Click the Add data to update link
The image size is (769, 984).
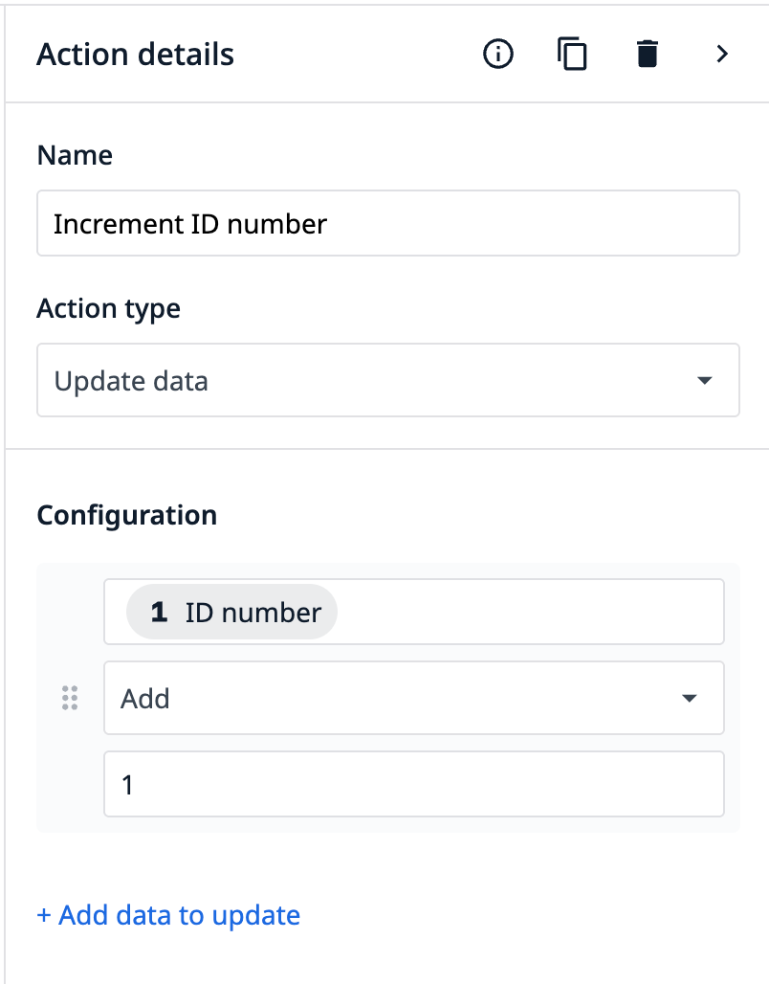coord(167,915)
